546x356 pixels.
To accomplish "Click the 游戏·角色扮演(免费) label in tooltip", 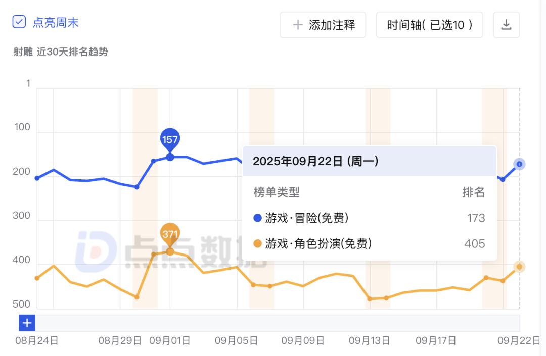I will (x=318, y=244).
